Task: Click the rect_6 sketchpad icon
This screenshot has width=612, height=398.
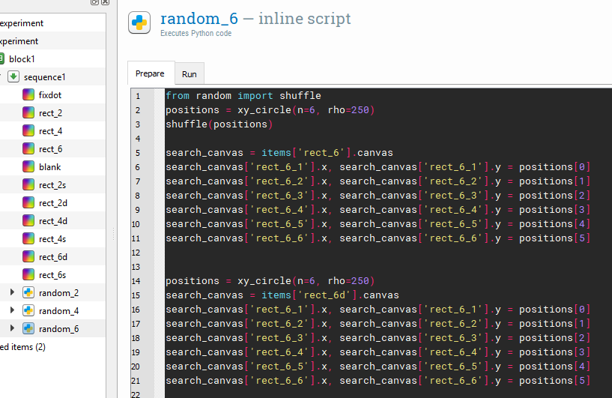Action: coord(28,148)
